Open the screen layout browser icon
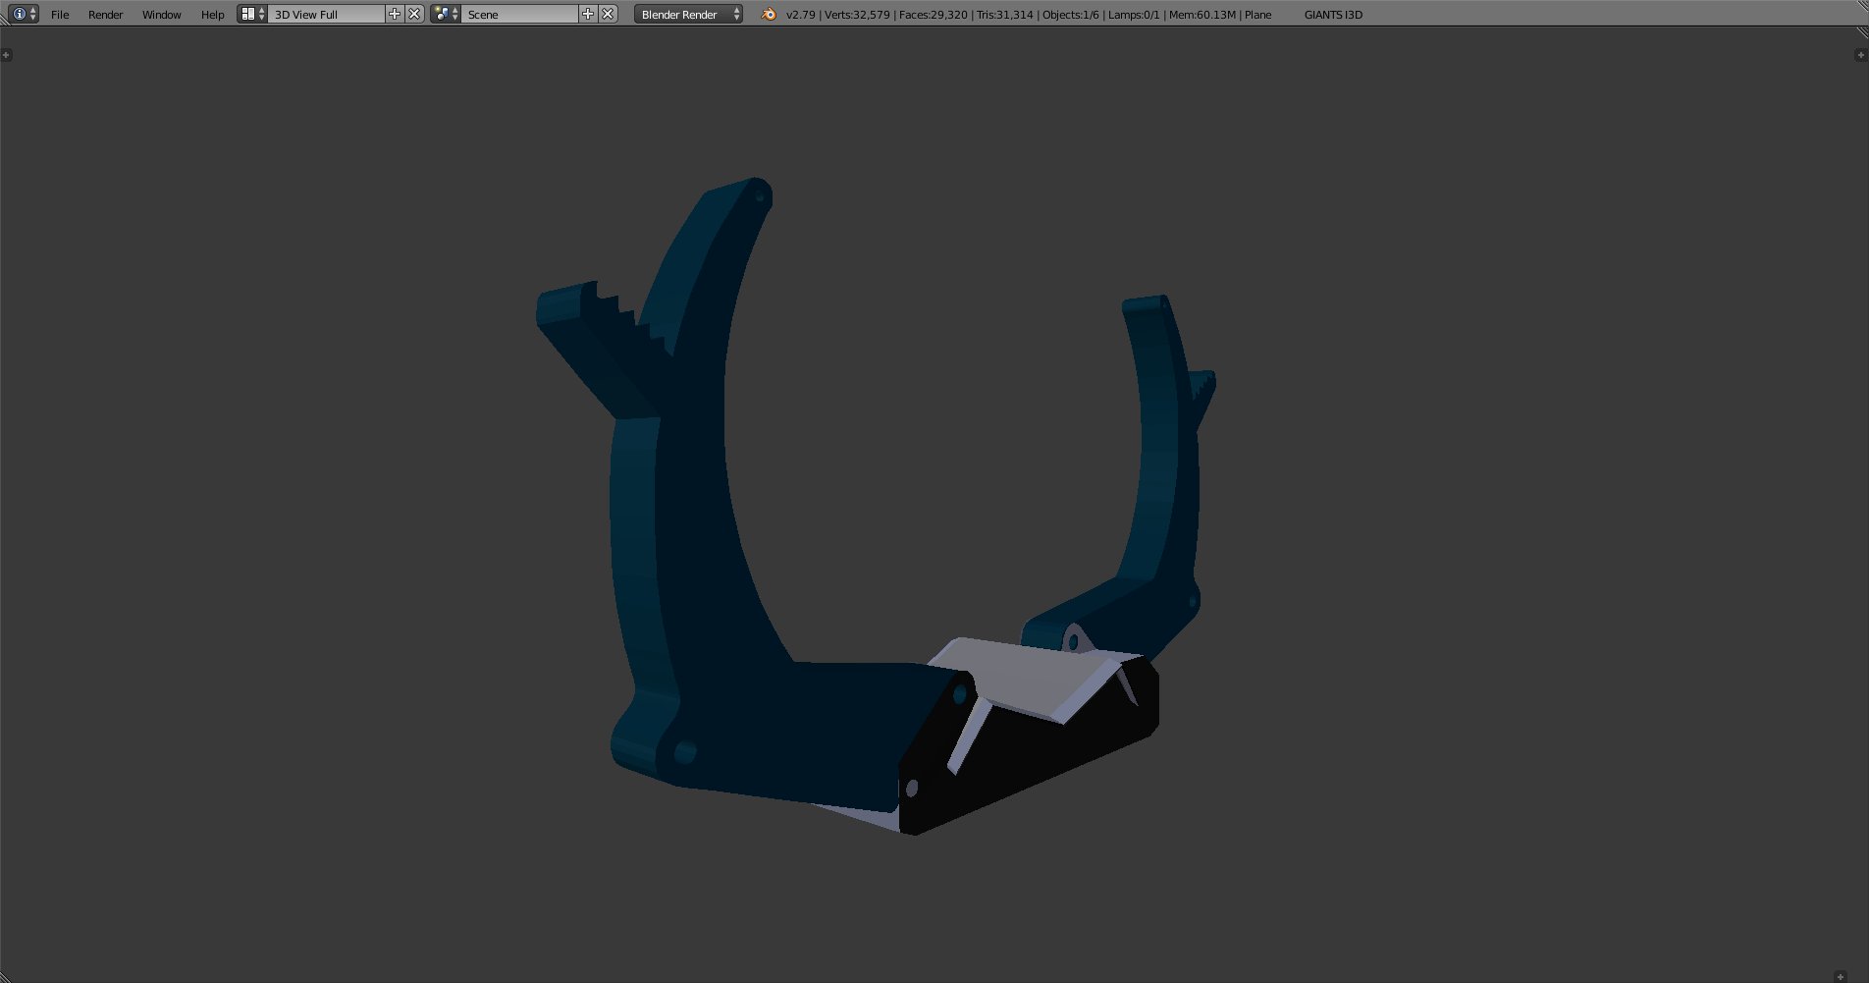Viewport: 1869px width, 983px height. click(x=251, y=14)
